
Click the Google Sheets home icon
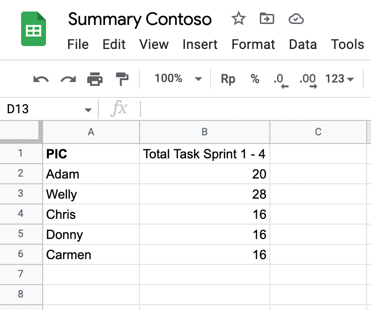[x=34, y=29]
